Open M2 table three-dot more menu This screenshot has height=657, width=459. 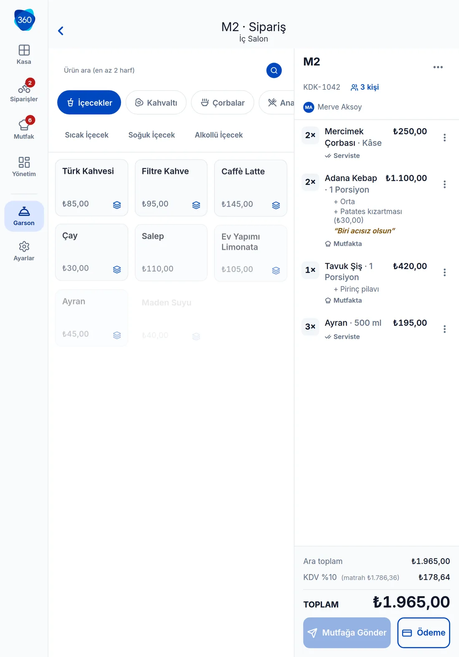pyautogui.click(x=438, y=67)
